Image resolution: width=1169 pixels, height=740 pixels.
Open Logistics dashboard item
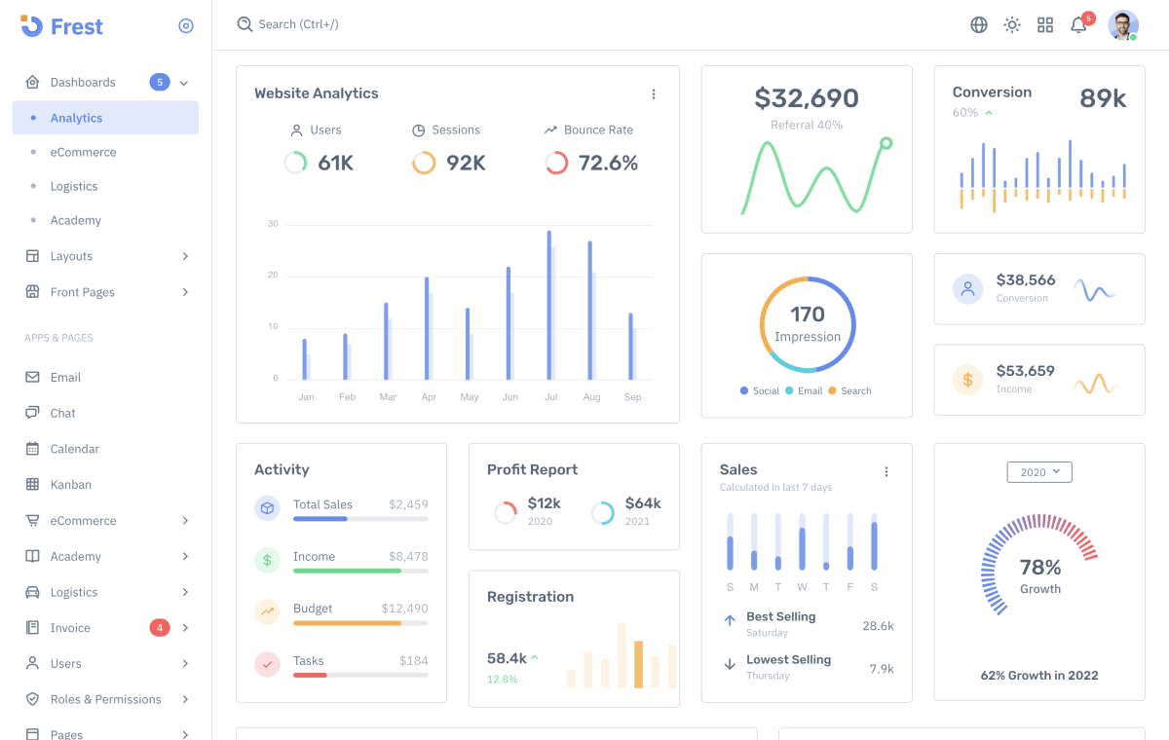click(74, 187)
